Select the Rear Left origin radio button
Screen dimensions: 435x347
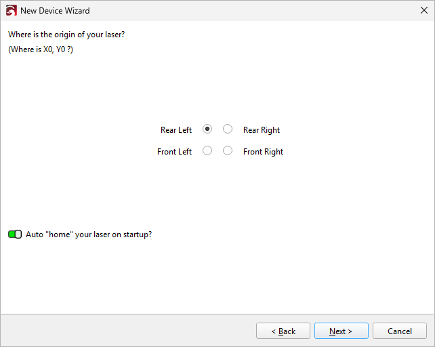click(207, 129)
